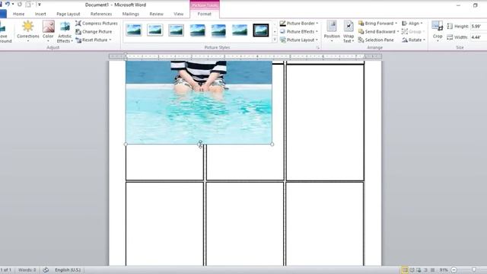Expand the Send Backward dropdown arrow
487x274 pixels.
pyautogui.click(x=398, y=32)
